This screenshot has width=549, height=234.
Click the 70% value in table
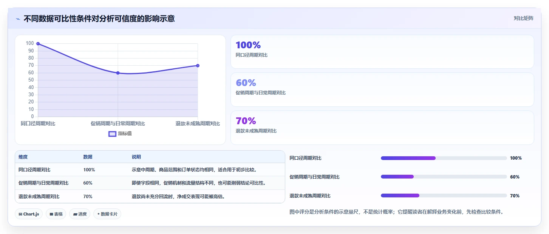[88, 197]
